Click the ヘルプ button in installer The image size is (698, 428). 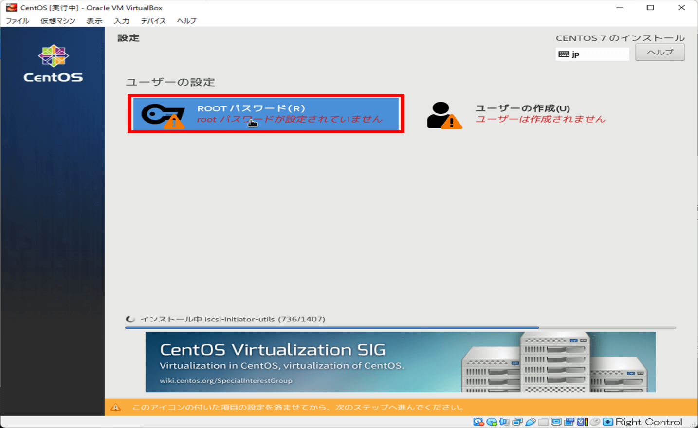tap(660, 52)
